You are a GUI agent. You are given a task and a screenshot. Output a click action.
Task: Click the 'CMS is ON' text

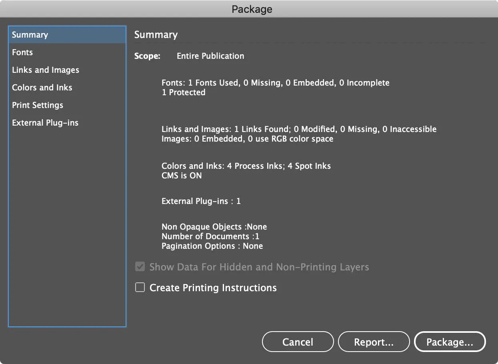[182, 176]
